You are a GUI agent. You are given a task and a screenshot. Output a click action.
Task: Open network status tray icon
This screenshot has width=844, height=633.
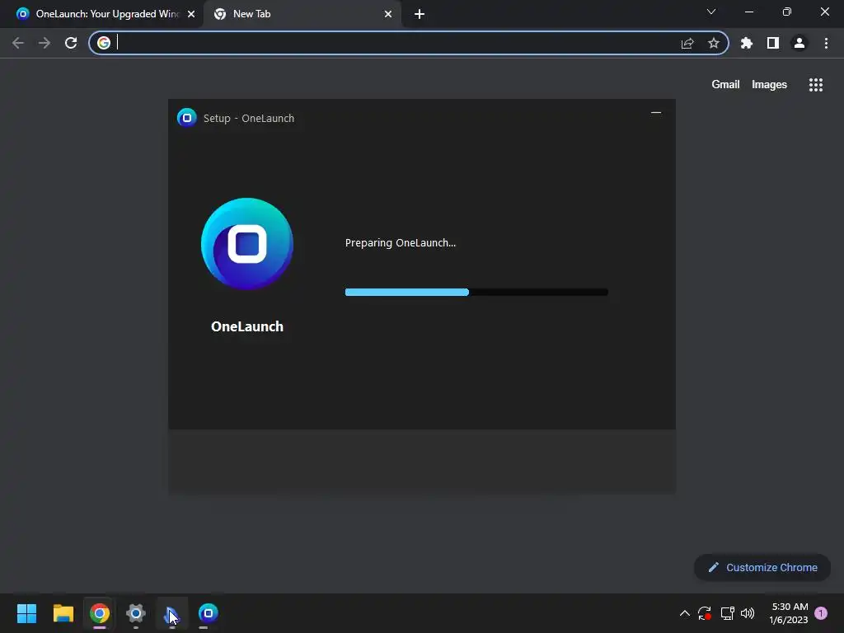click(727, 613)
